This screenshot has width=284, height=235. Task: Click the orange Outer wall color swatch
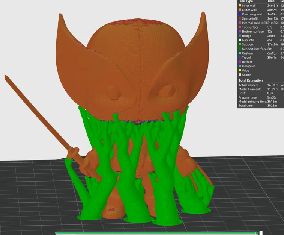pyautogui.click(x=240, y=10)
